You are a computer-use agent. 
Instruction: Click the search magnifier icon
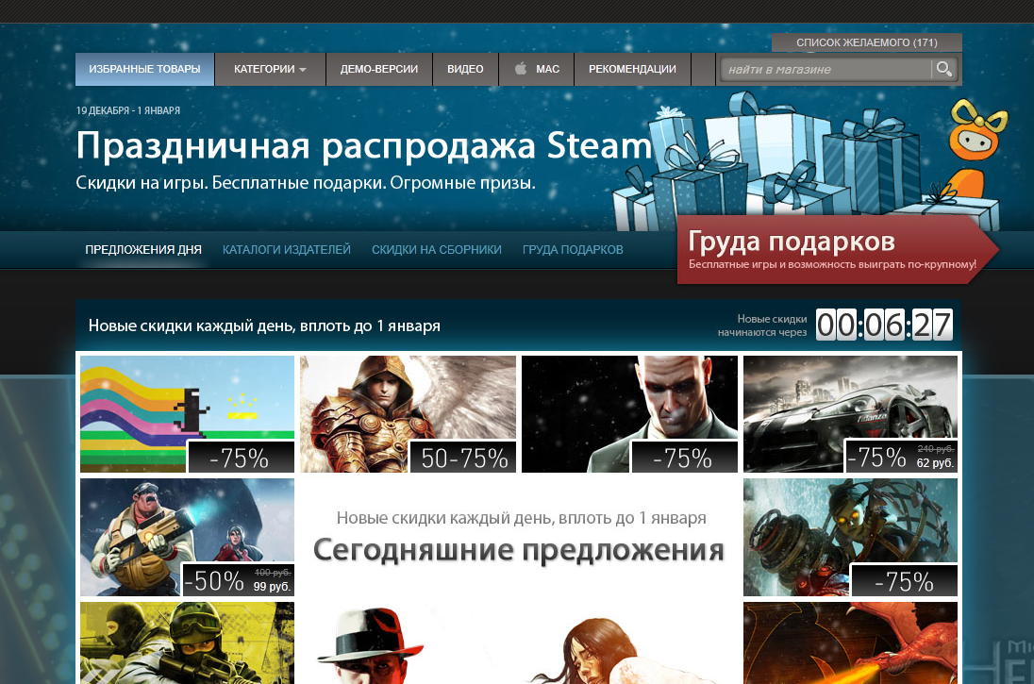(x=944, y=69)
